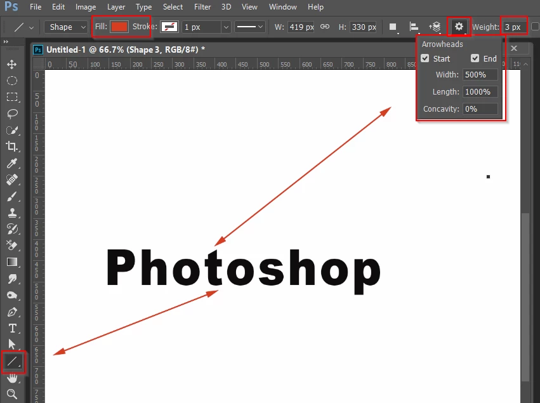Open the path operations icon
Viewport: 540px width, 403px height.
[x=393, y=27]
